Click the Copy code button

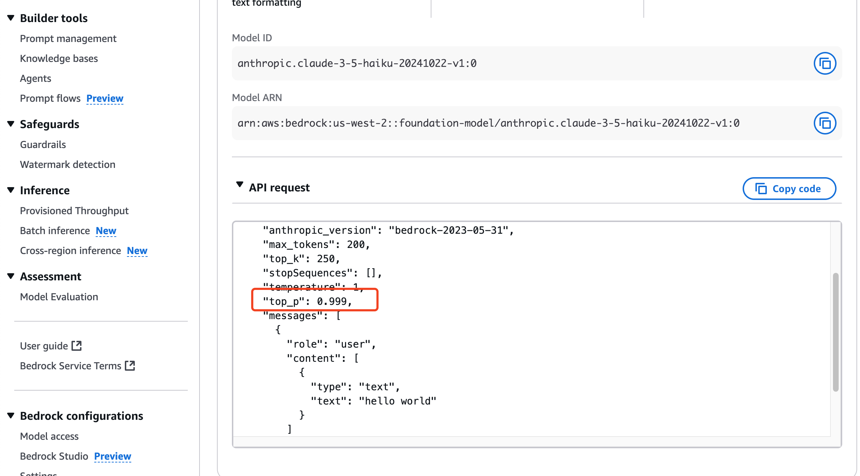(789, 189)
